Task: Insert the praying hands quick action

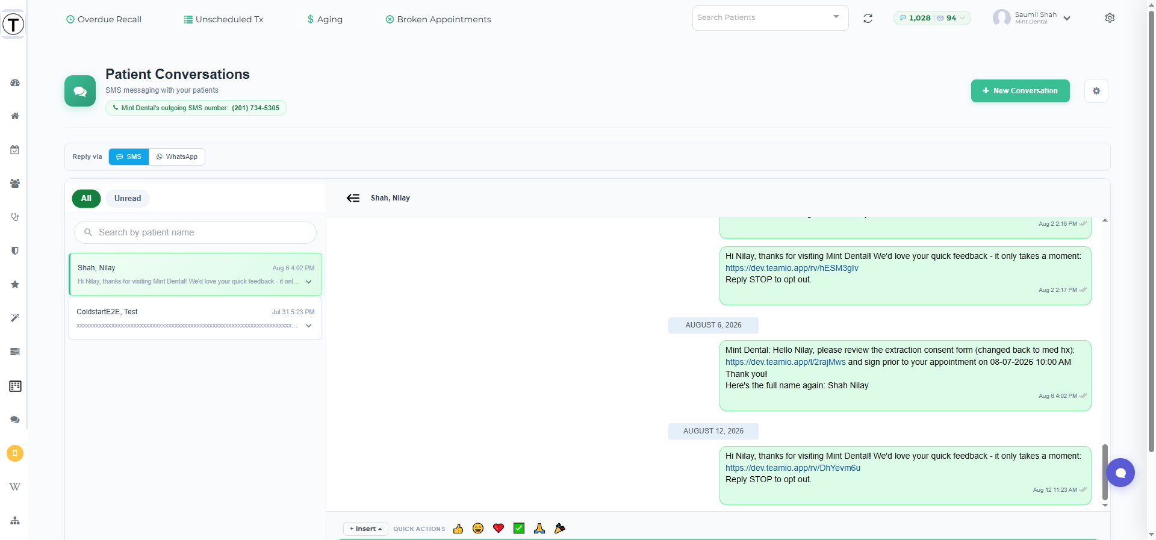Action: pyautogui.click(x=539, y=529)
